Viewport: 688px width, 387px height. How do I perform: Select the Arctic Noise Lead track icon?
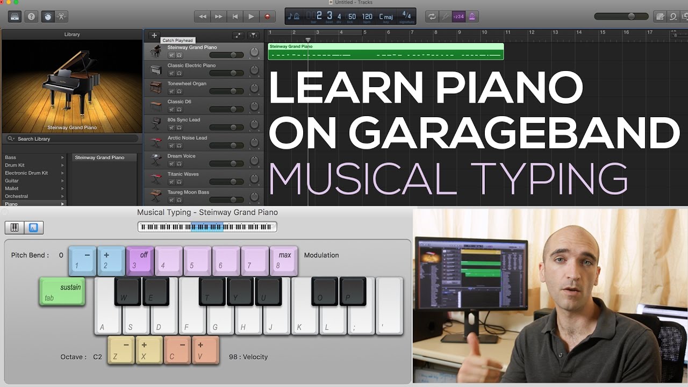[x=156, y=142]
